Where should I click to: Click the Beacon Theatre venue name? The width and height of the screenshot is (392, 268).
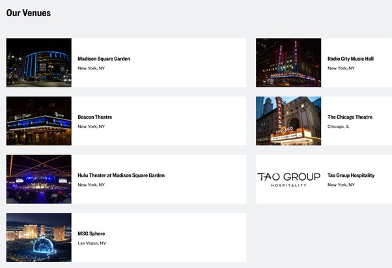[x=95, y=117]
